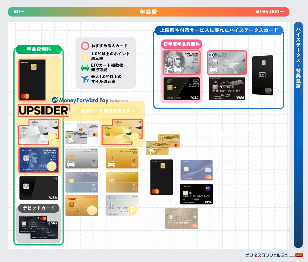
Task: Click the car icon on silver JCB corporate card
Action: (71, 164)
